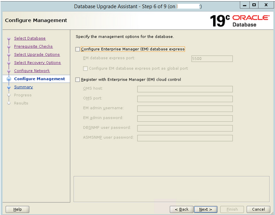
Task: Click the Oracle 19c Database logo
Action: point(240,21)
